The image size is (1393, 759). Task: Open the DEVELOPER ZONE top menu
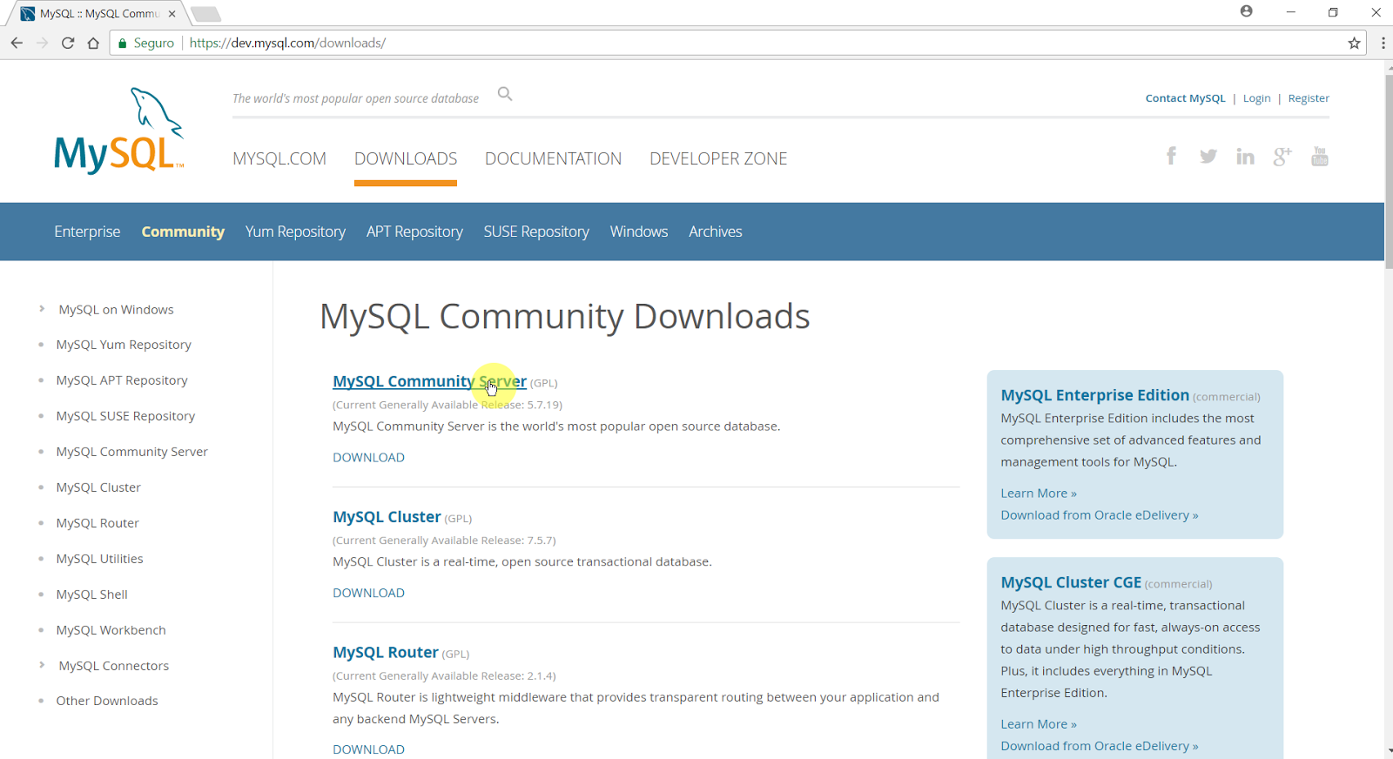718,158
